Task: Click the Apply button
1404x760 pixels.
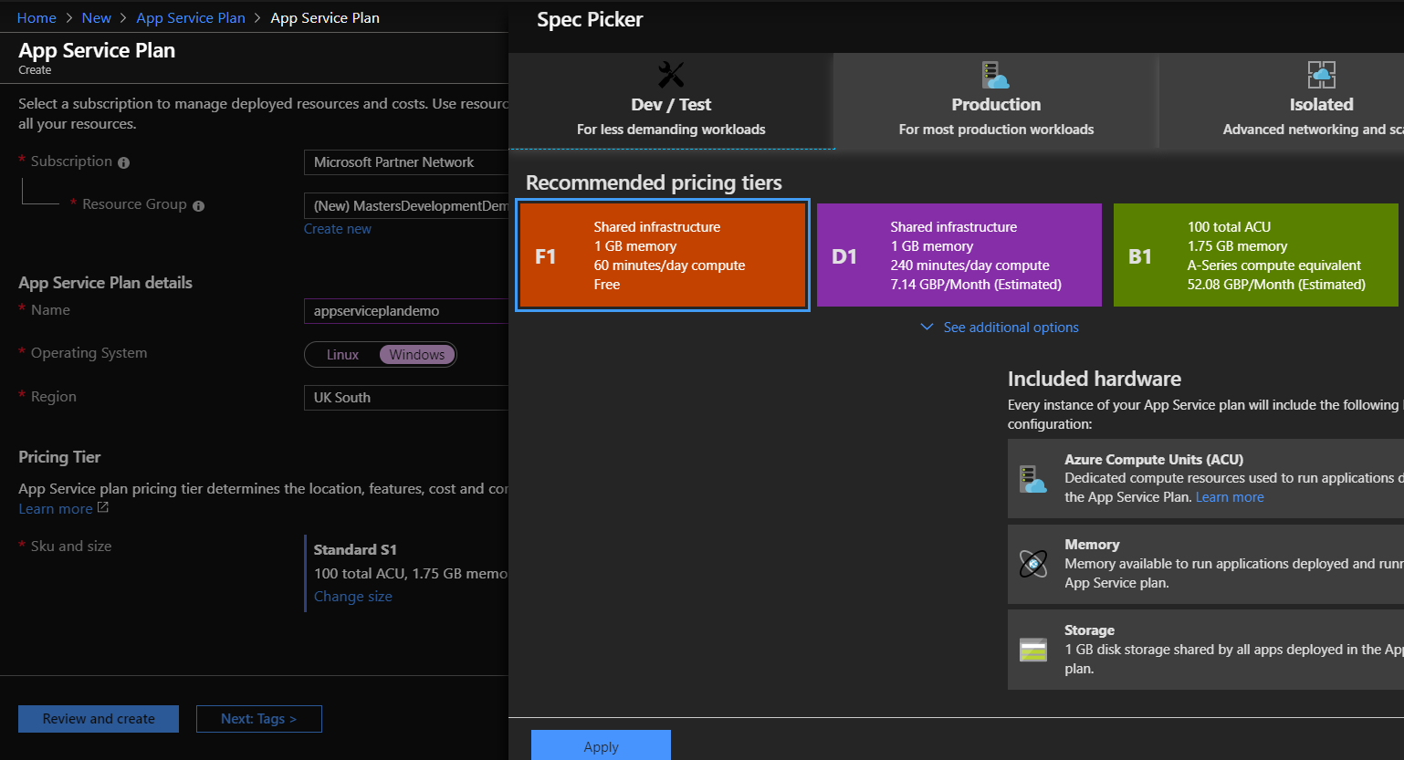Action: point(600,745)
